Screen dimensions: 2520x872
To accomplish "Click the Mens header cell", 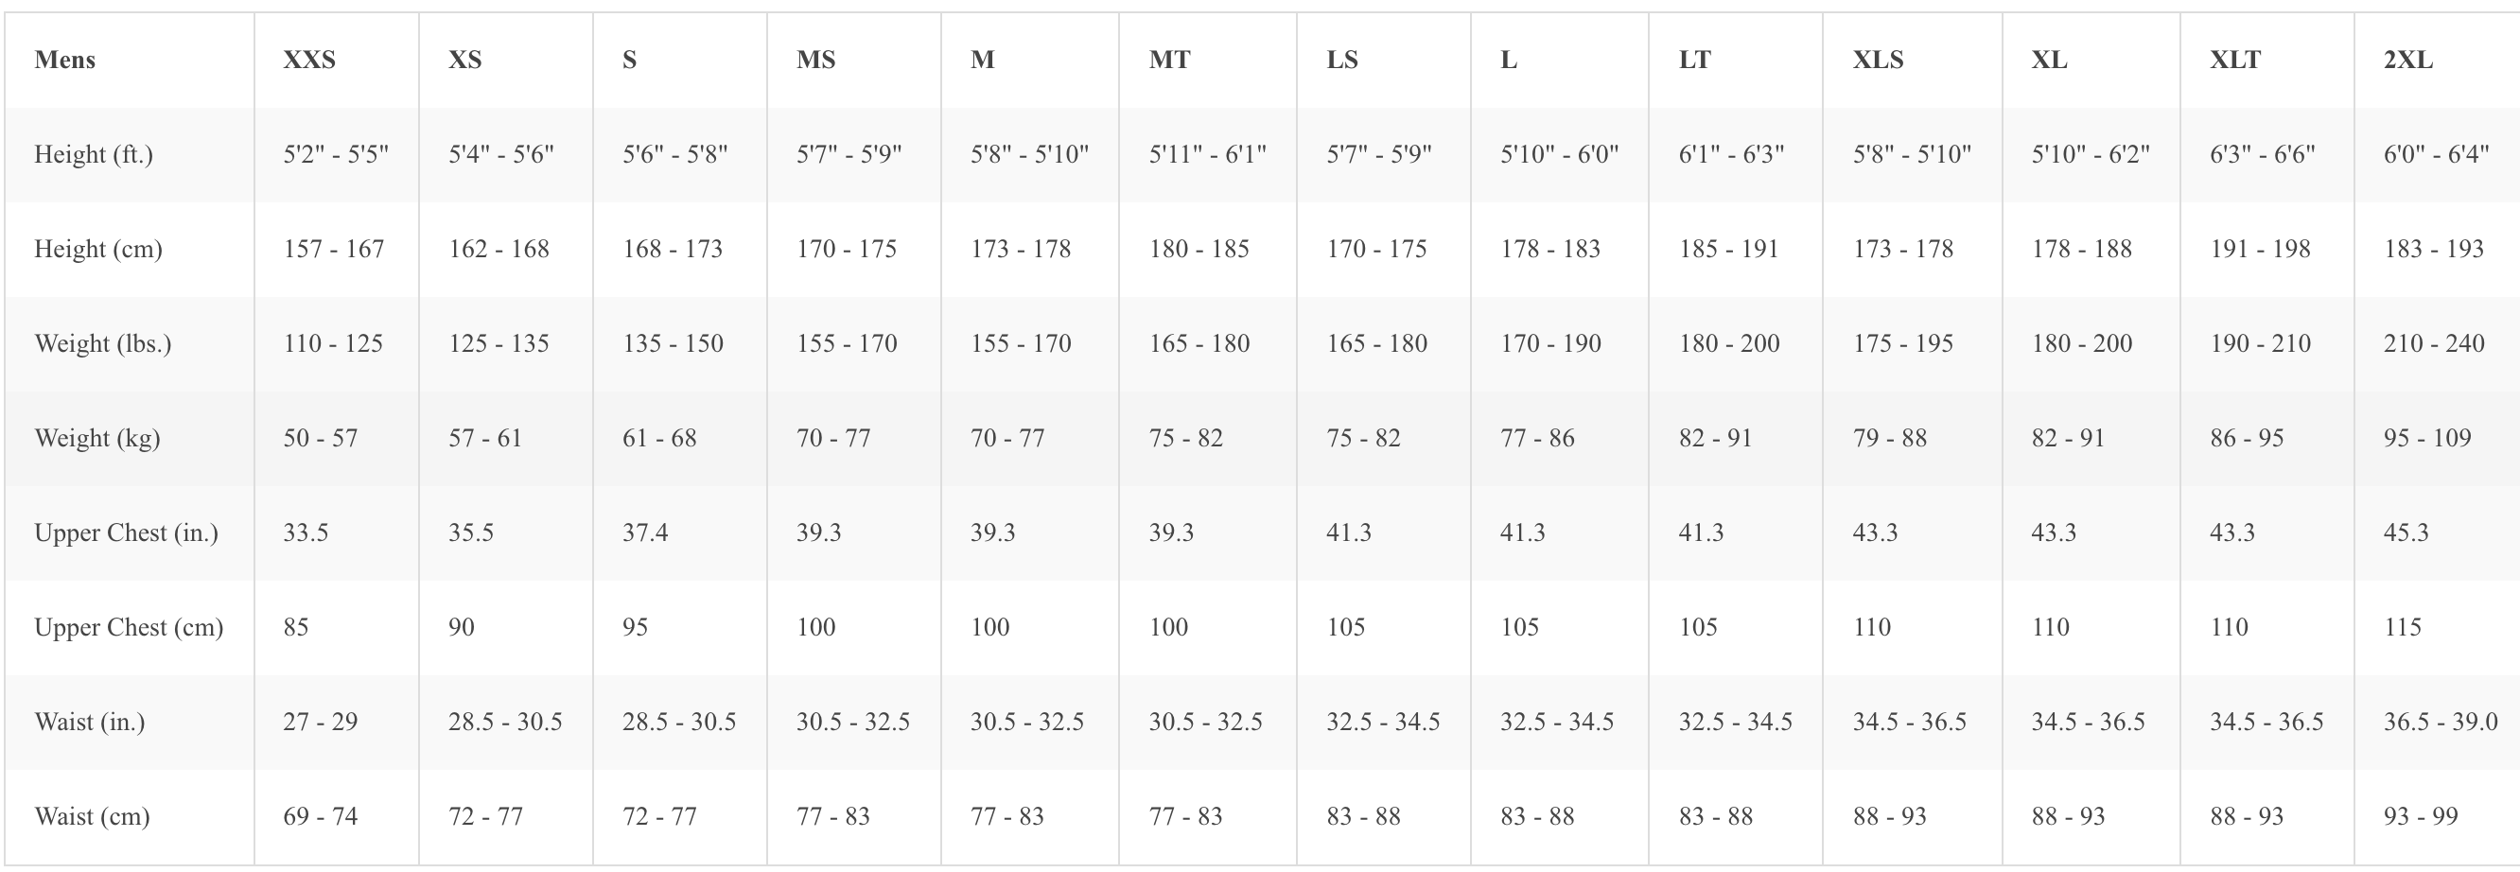I will [64, 60].
